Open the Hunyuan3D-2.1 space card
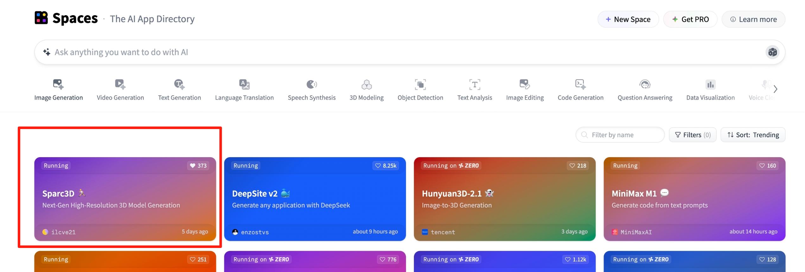This screenshot has height=272, width=805. [x=504, y=199]
